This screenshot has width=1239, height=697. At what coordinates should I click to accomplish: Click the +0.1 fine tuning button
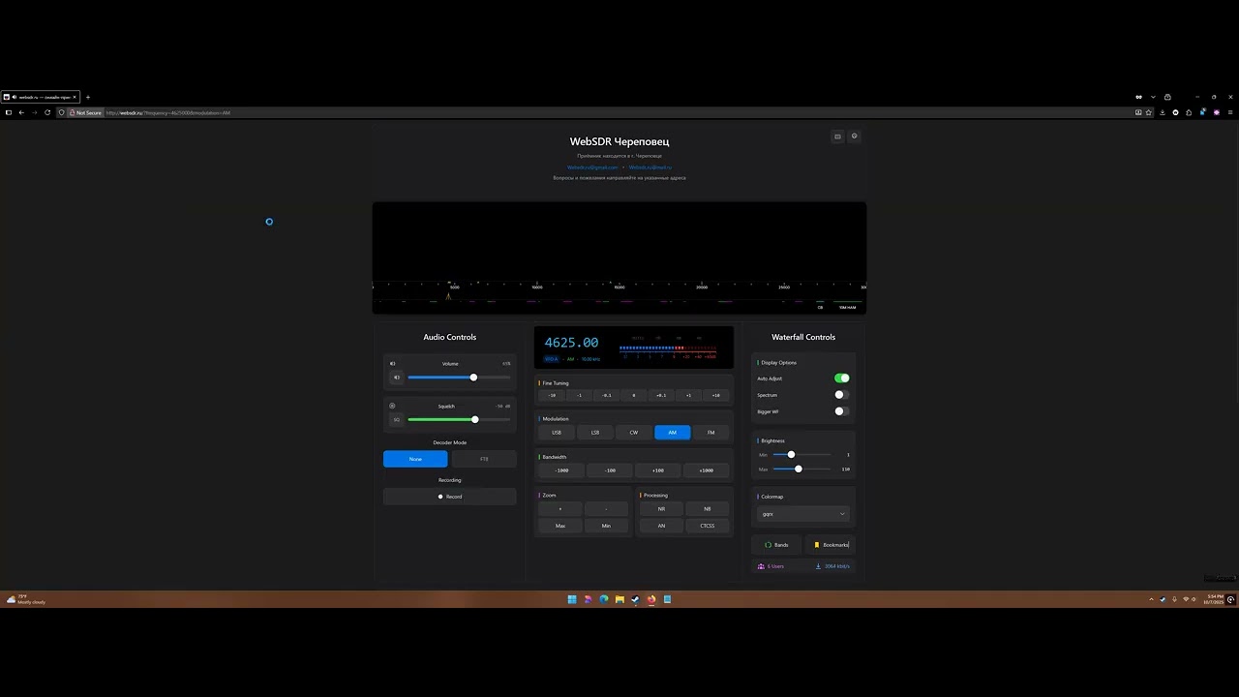pos(661,395)
